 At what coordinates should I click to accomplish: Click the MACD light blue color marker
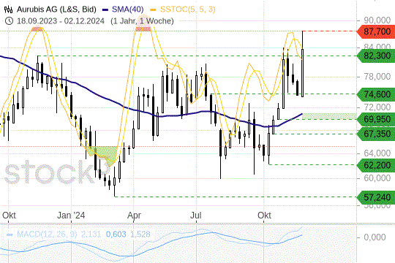(10, 235)
